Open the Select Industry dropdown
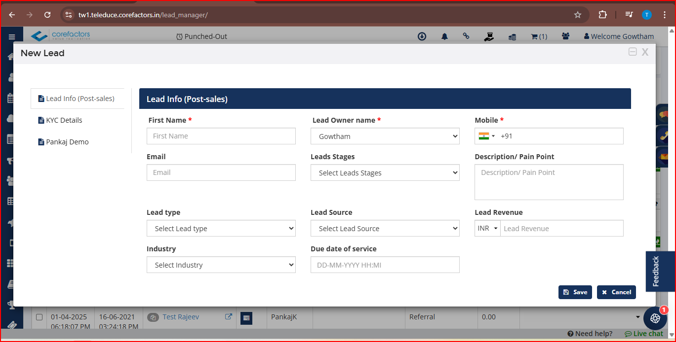The image size is (676, 342). 221,265
